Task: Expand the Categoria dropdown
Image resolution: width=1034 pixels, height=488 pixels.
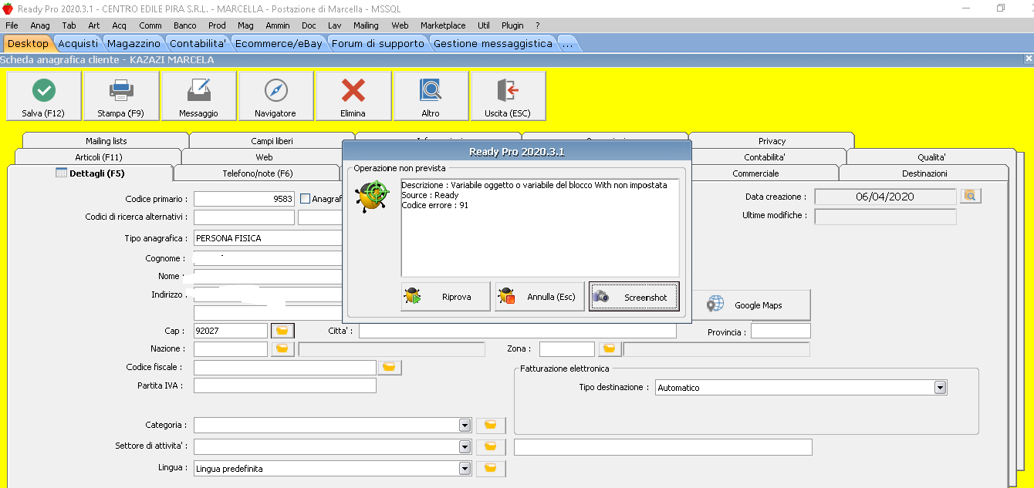Action: coord(465,426)
